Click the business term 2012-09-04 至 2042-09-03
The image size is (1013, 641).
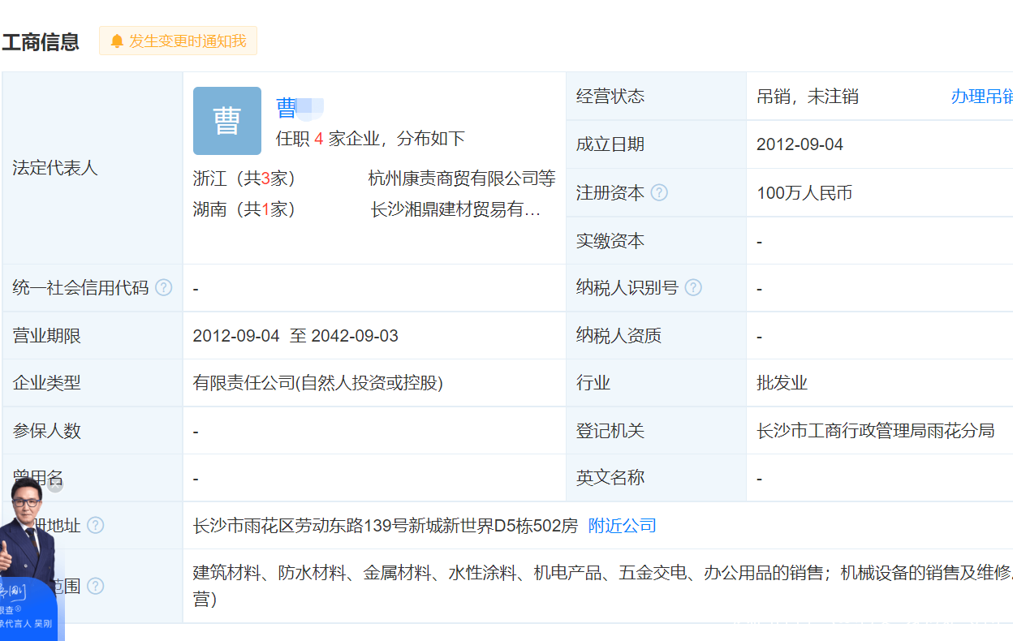coord(295,336)
